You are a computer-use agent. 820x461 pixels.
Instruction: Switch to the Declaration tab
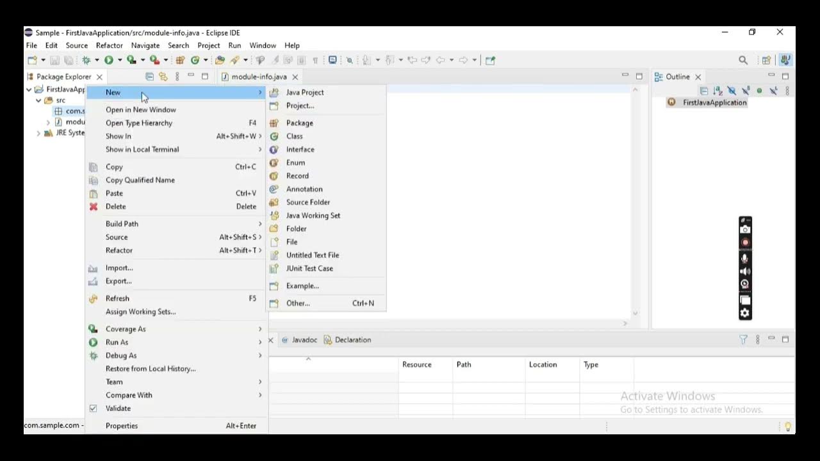point(347,340)
